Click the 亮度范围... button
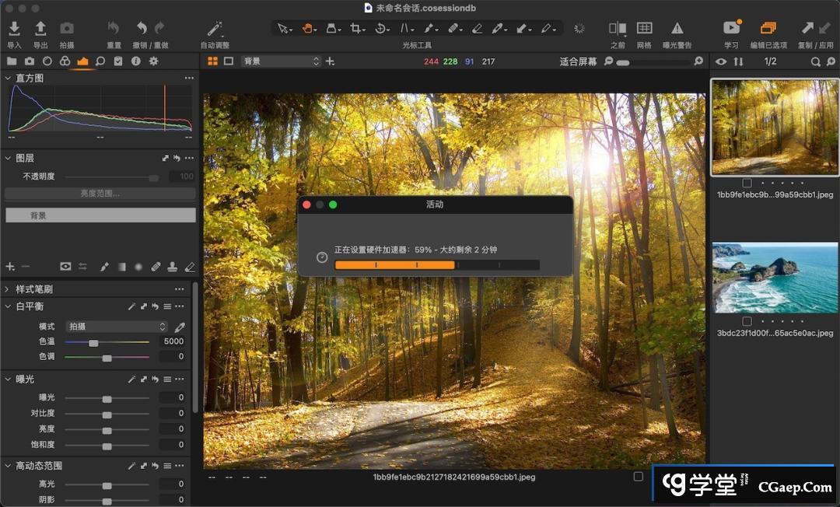The image size is (840, 507). pos(100,194)
